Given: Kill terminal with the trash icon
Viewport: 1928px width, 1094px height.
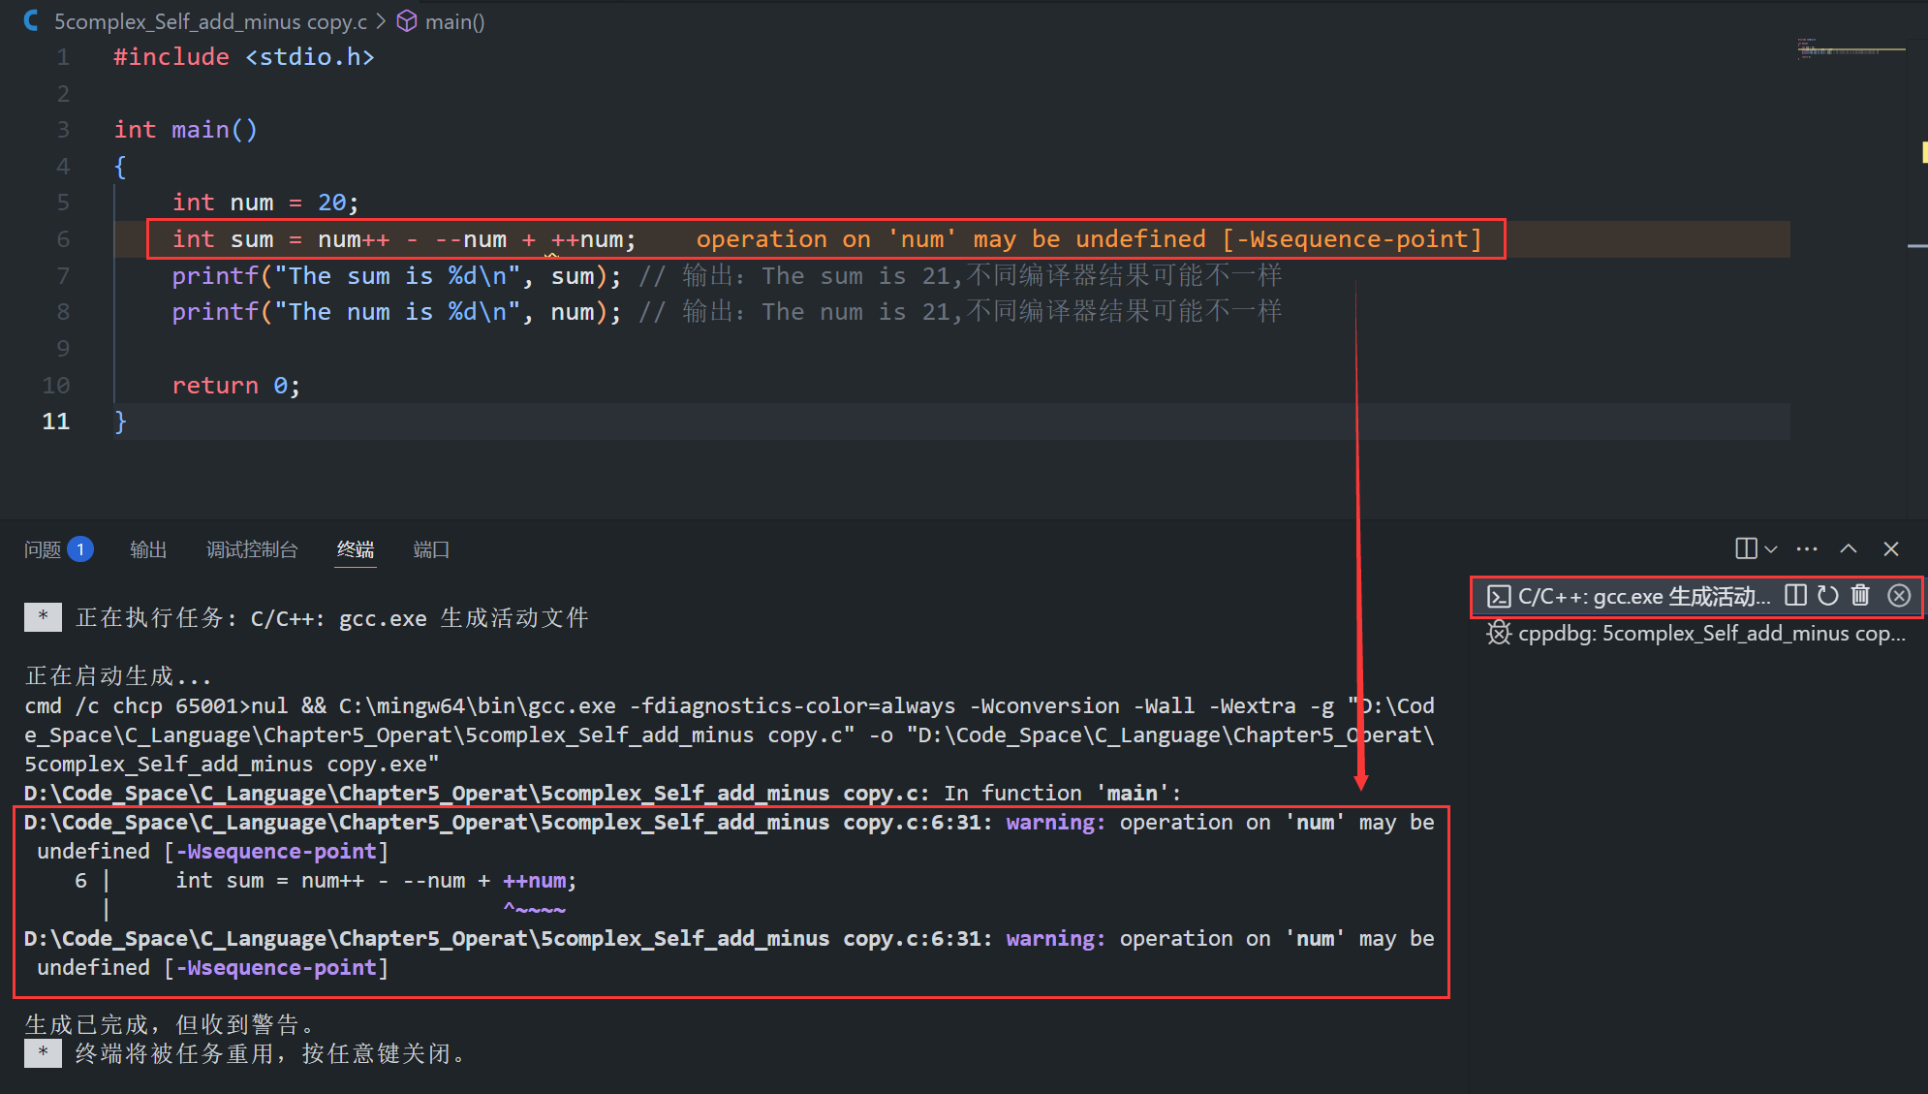Looking at the screenshot, I should click(1860, 595).
